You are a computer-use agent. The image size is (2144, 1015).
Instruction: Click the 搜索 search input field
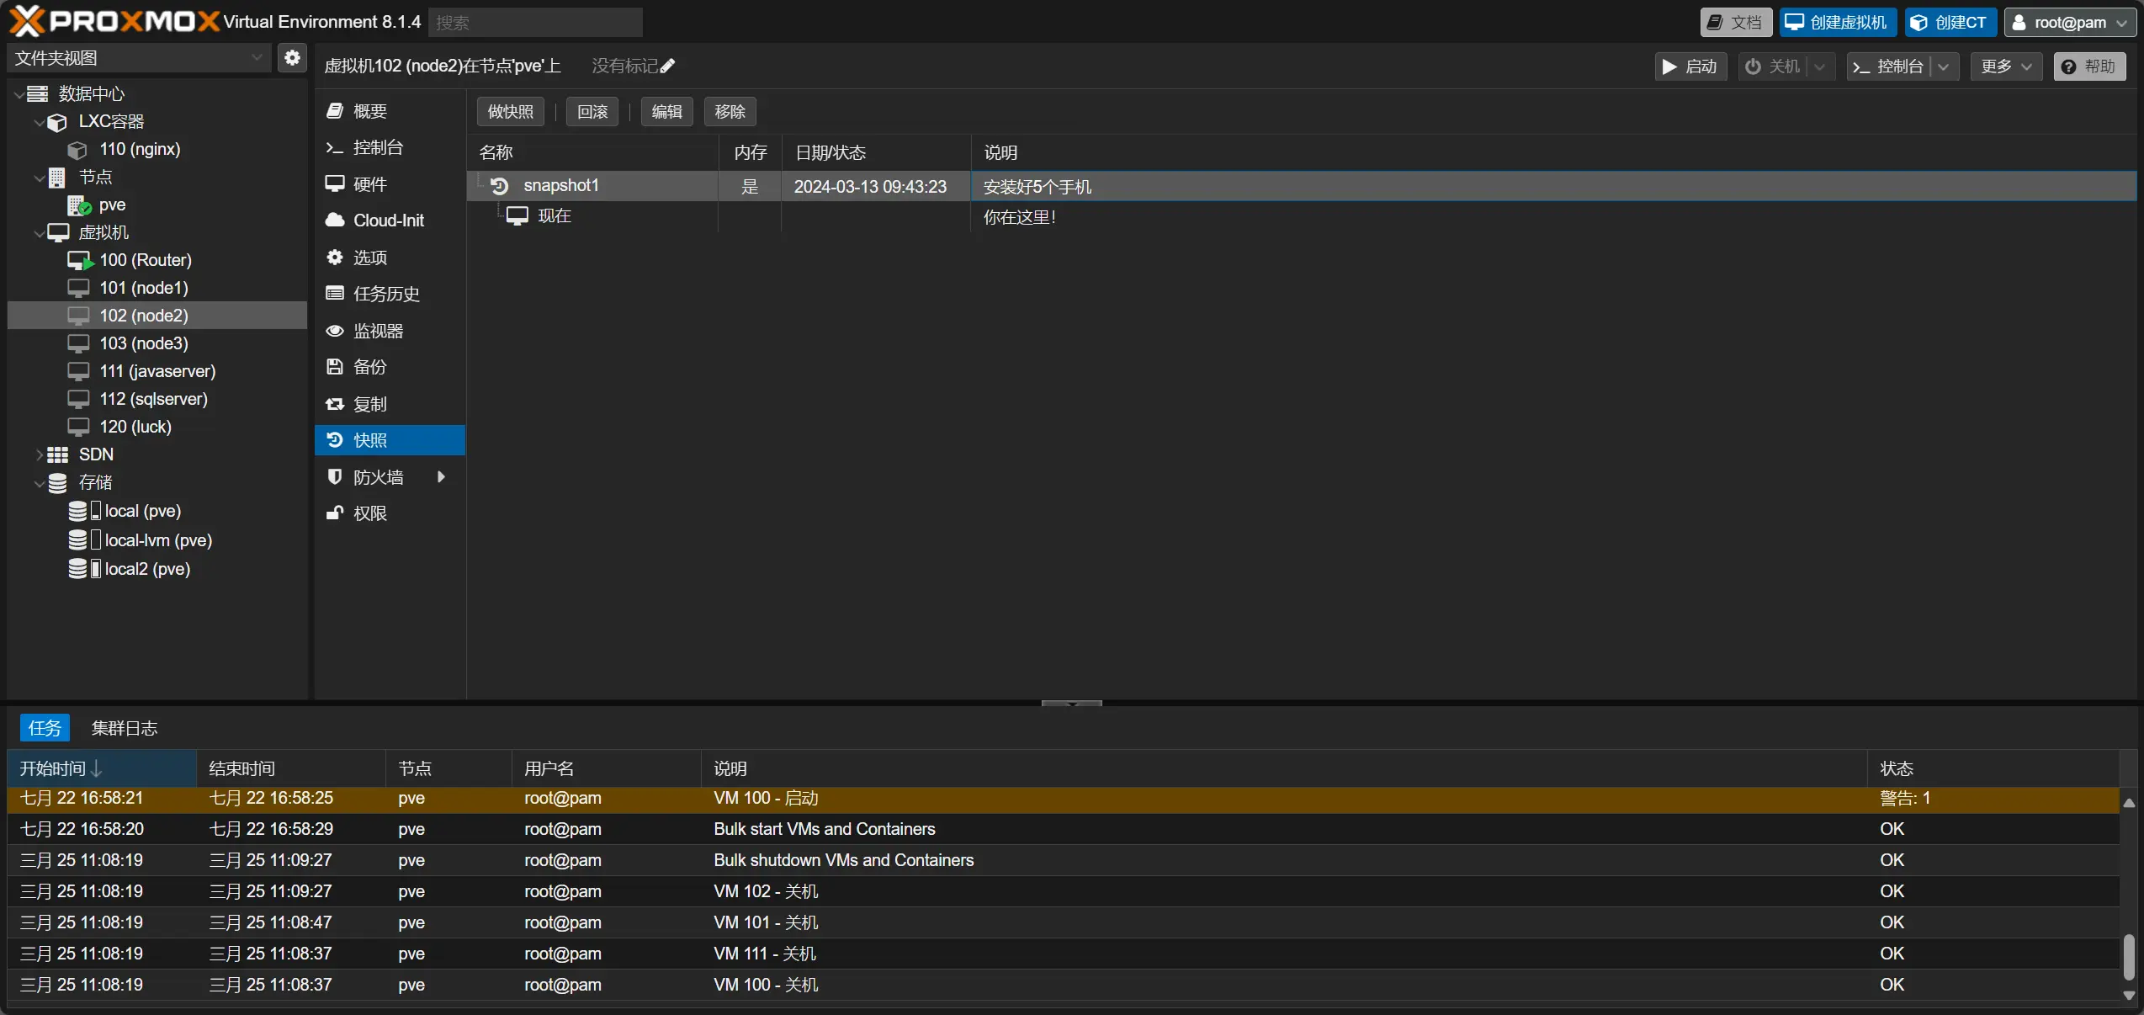click(x=535, y=23)
